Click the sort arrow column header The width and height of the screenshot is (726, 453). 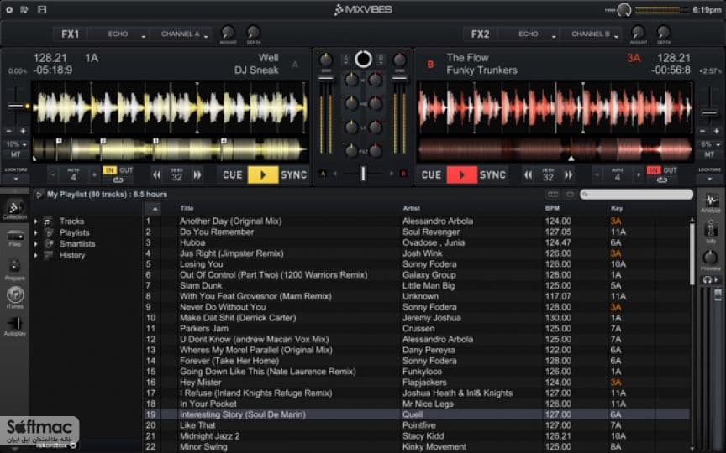(x=154, y=209)
